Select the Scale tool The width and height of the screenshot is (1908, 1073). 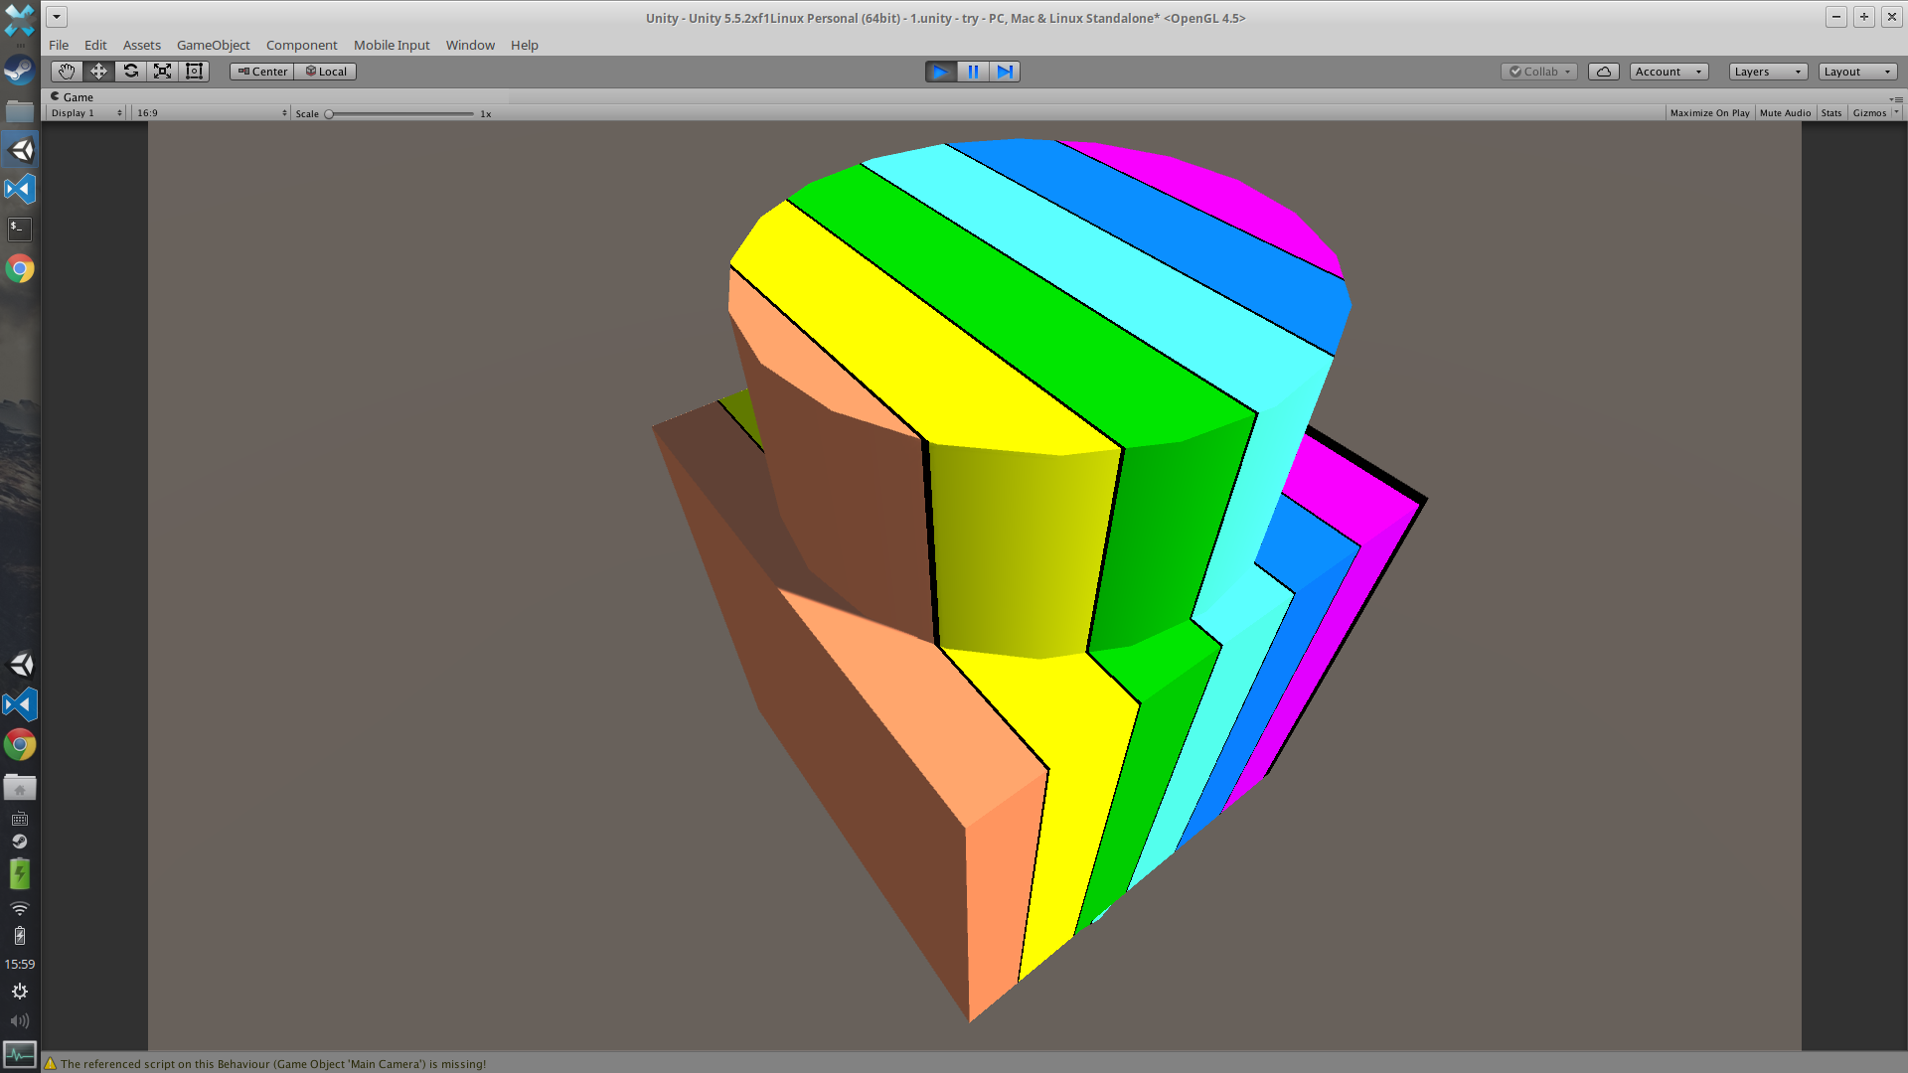(162, 72)
